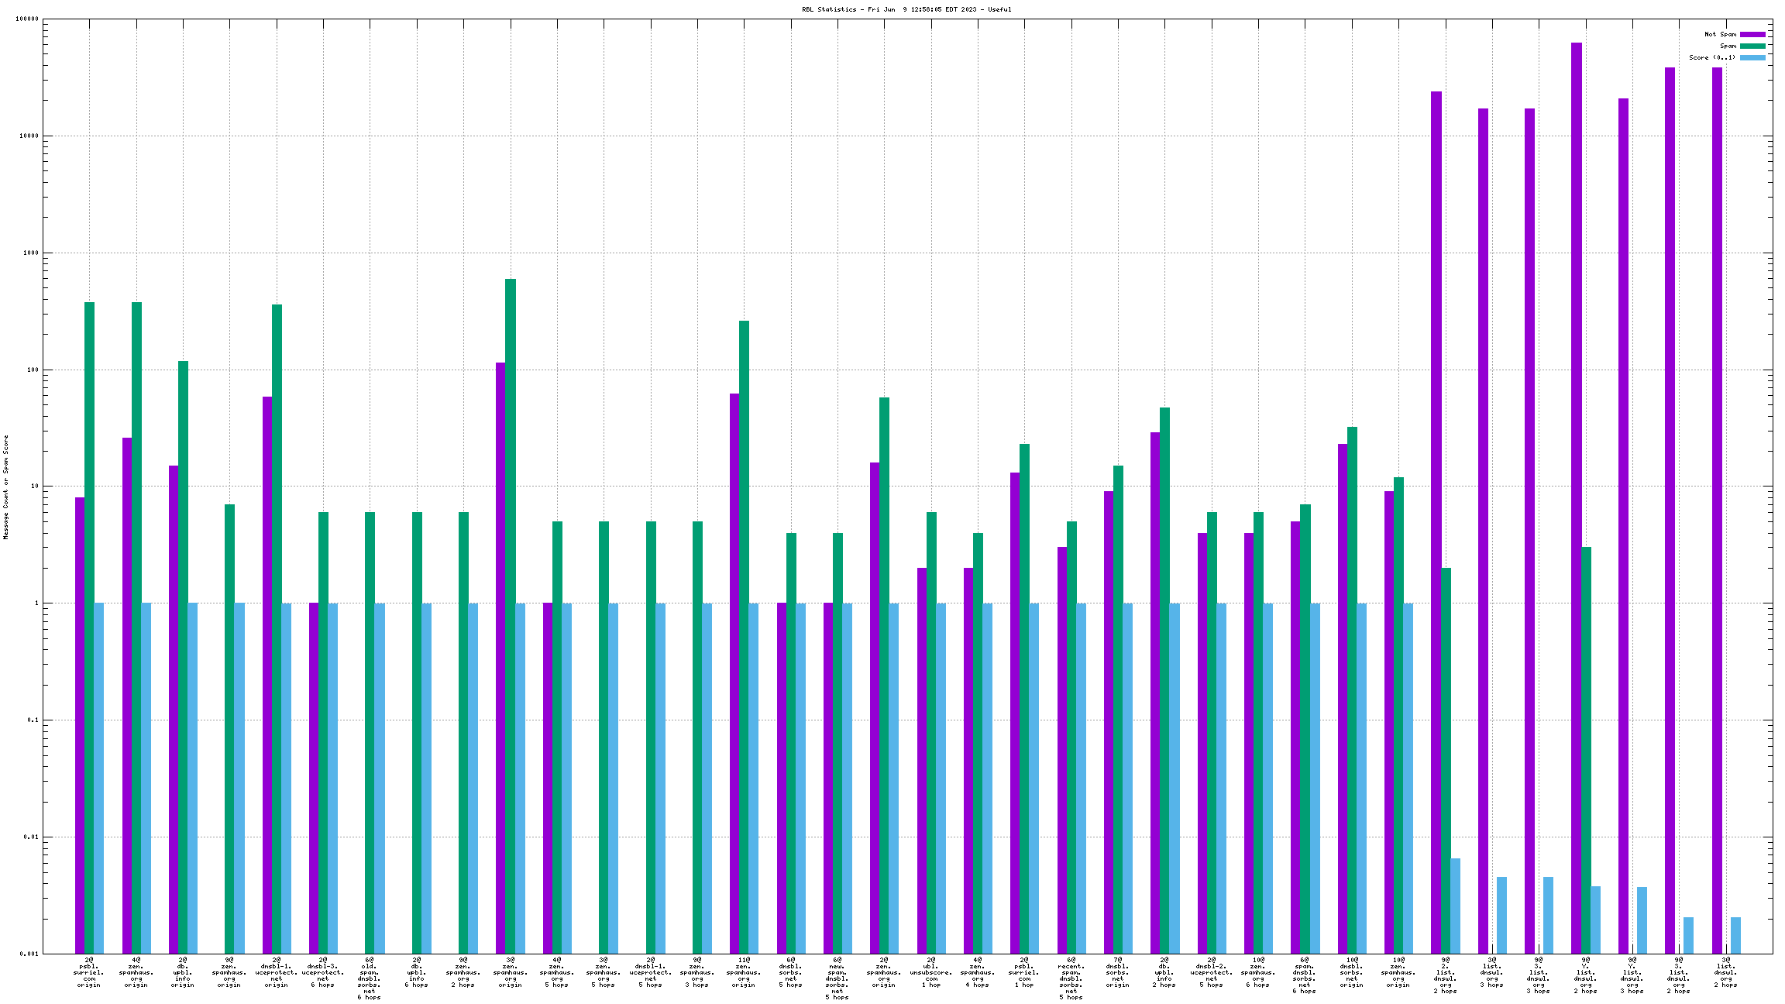The image size is (1785, 1004).
Task: Click the 10000 y-axis tick label
Action: (28, 136)
